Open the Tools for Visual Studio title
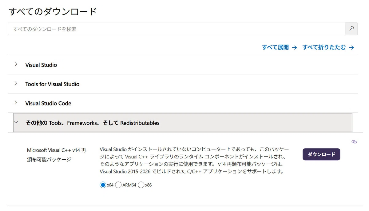 pos(52,84)
